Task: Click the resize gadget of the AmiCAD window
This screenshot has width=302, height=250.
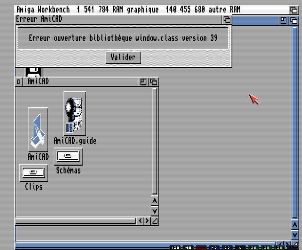Action: [x=155, y=221]
